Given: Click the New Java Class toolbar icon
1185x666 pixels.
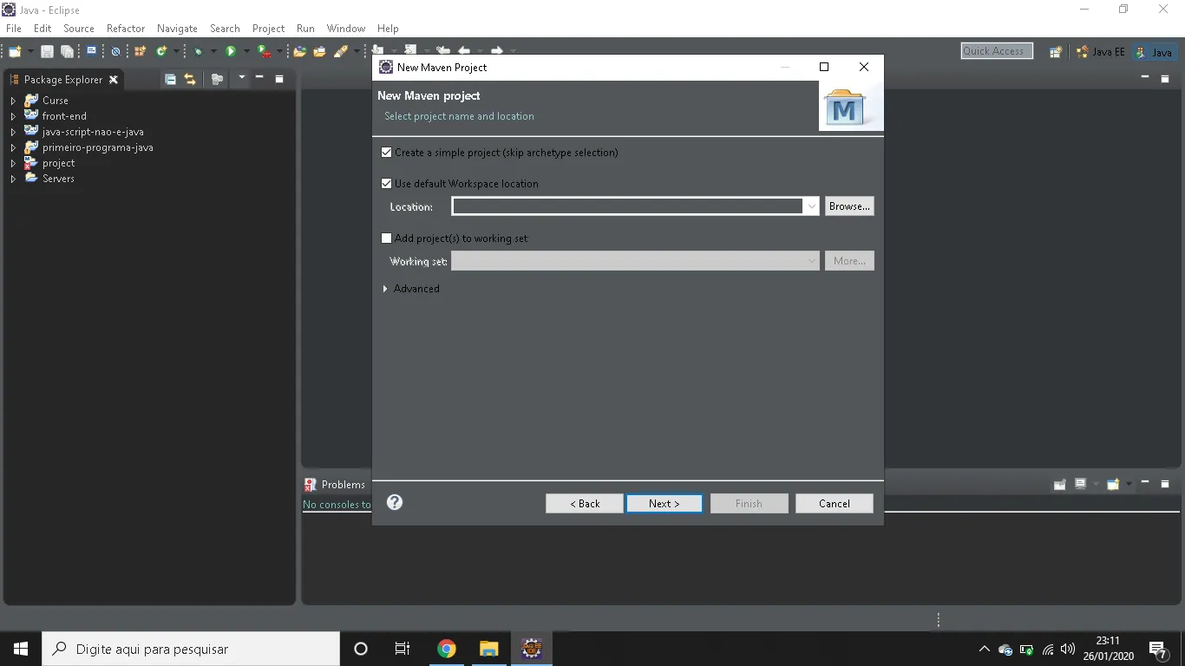Looking at the screenshot, I should coord(161,52).
